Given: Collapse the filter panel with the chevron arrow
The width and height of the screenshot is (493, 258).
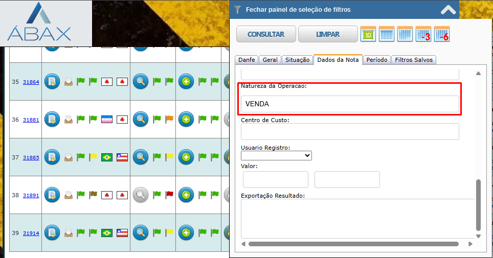Looking at the screenshot, I should pos(448,9).
